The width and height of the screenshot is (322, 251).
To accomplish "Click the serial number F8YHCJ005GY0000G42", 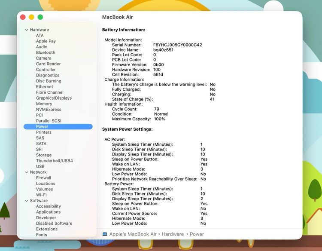I will click(178, 45).
